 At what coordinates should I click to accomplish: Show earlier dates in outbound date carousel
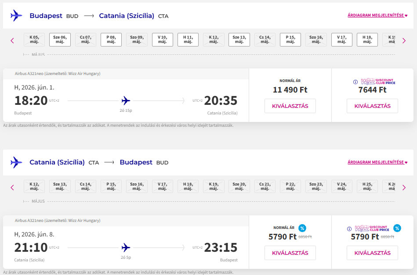coord(12,41)
